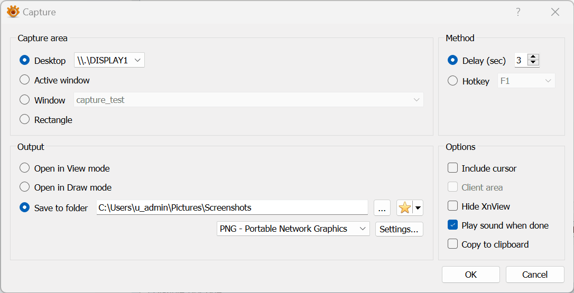Select the Active window radio option
This screenshot has height=293, width=574.
point(25,80)
